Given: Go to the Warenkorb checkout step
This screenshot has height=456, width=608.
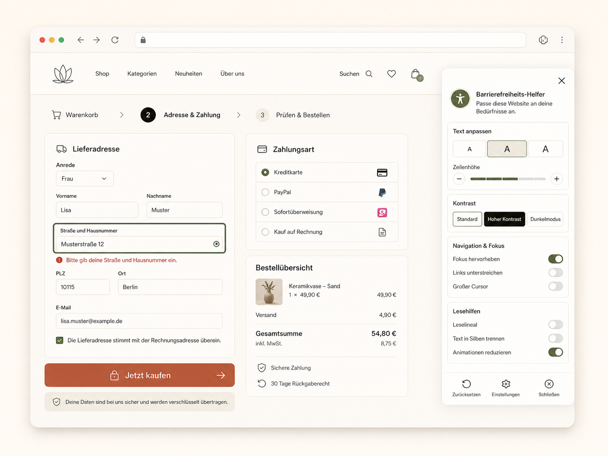Looking at the screenshot, I should coord(75,115).
